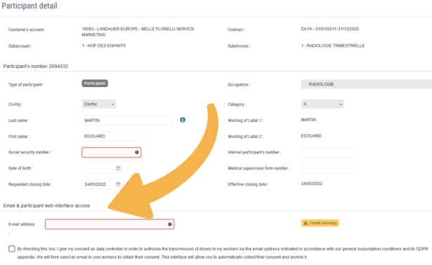432x265 pixels.
Task: Open the Civility dropdown showing Doctor
Action: [99, 104]
